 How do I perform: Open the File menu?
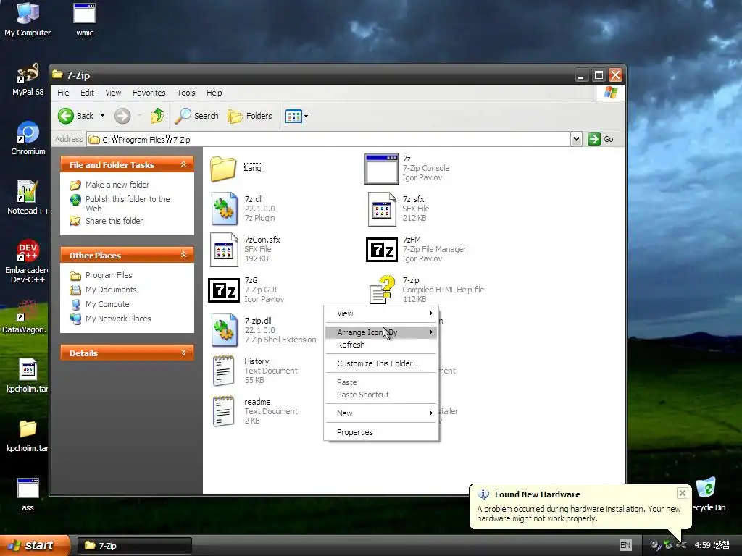coord(63,93)
